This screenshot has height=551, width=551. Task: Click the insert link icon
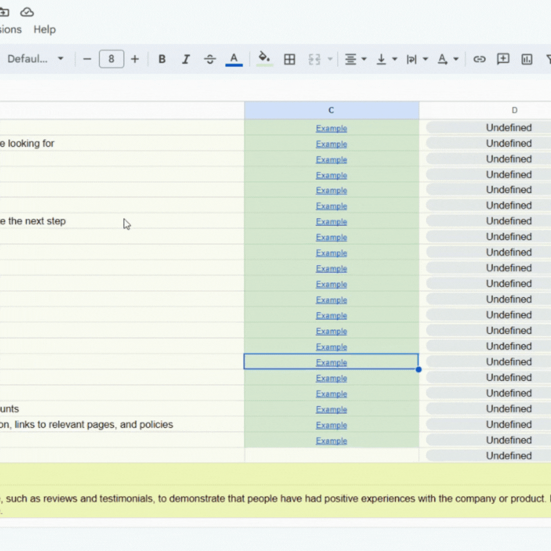coord(479,59)
